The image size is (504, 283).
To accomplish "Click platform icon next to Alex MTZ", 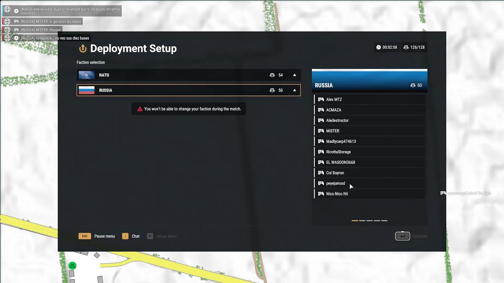I will tap(321, 99).
